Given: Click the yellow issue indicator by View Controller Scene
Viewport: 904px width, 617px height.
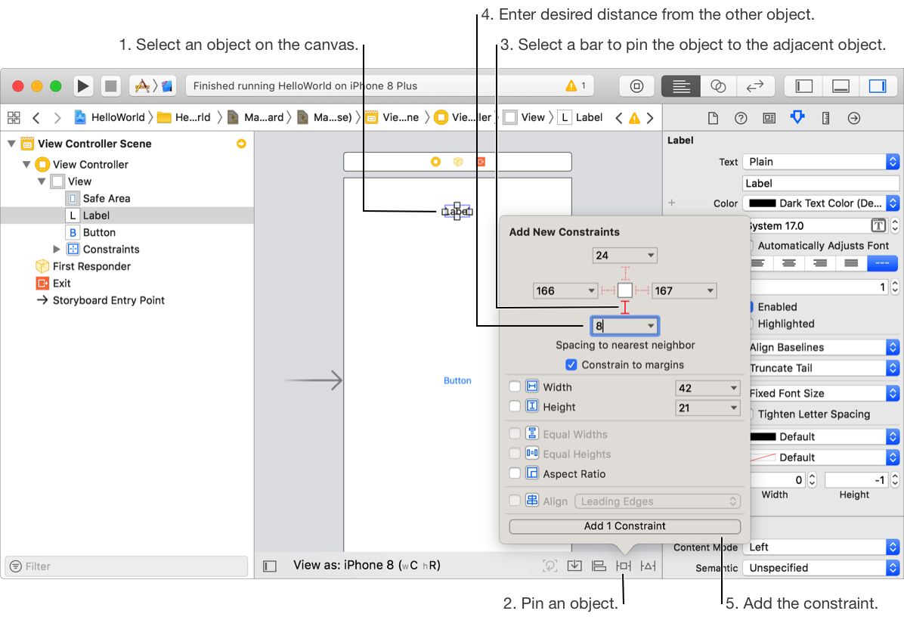Looking at the screenshot, I should point(241,144).
